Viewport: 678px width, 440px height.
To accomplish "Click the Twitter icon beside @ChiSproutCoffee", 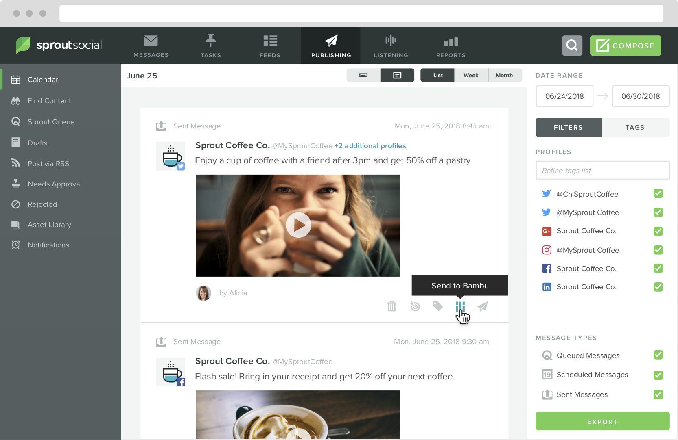I will click(547, 194).
